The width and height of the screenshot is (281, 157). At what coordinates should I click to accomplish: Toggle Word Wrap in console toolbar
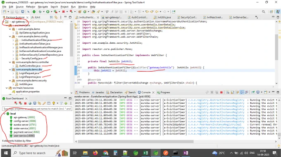(x=237, y=92)
